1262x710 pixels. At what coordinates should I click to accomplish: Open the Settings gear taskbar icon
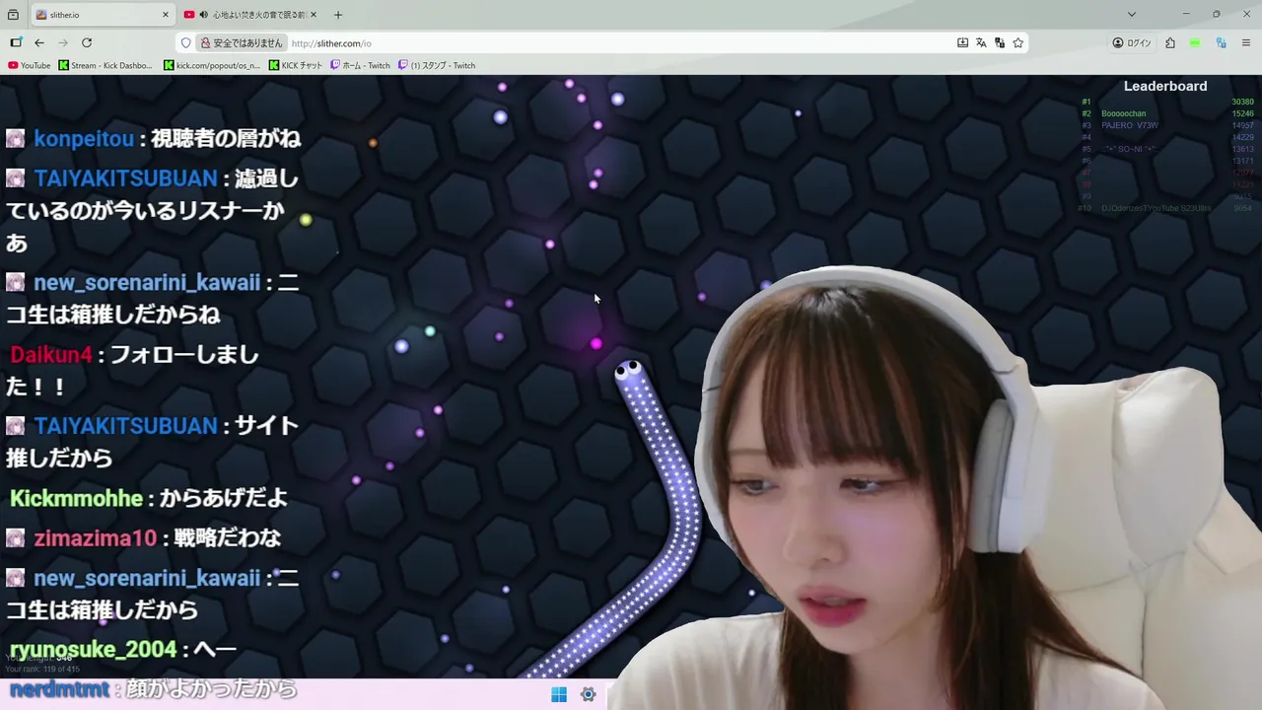588,694
